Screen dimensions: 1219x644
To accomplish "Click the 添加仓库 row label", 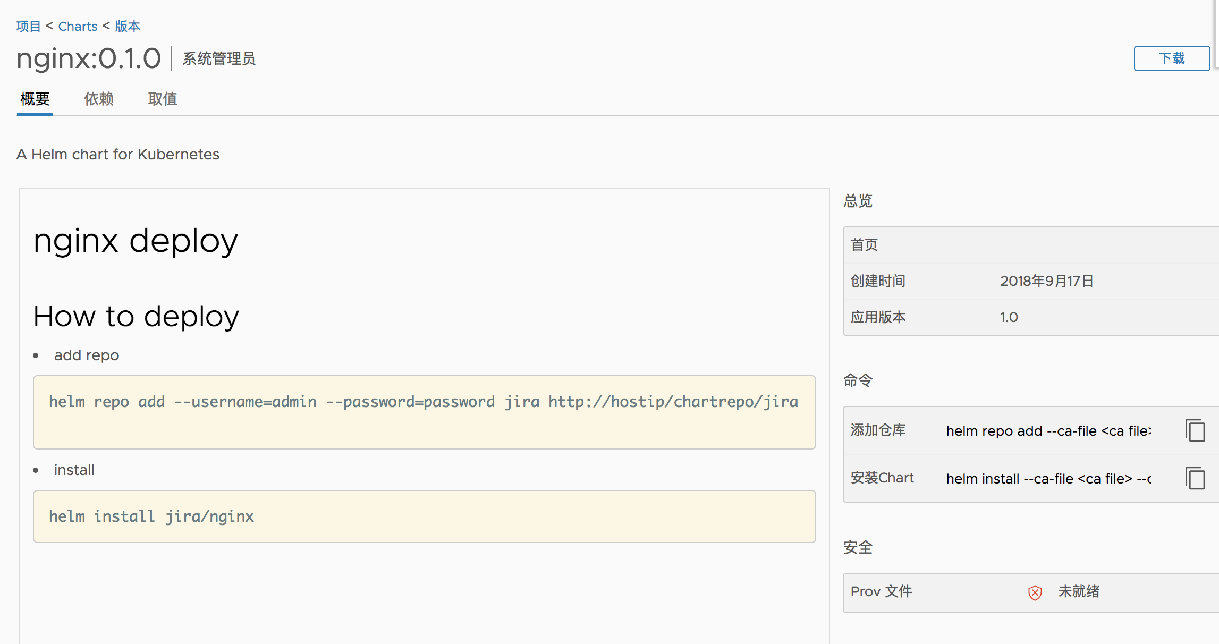I will click(x=878, y=430).
